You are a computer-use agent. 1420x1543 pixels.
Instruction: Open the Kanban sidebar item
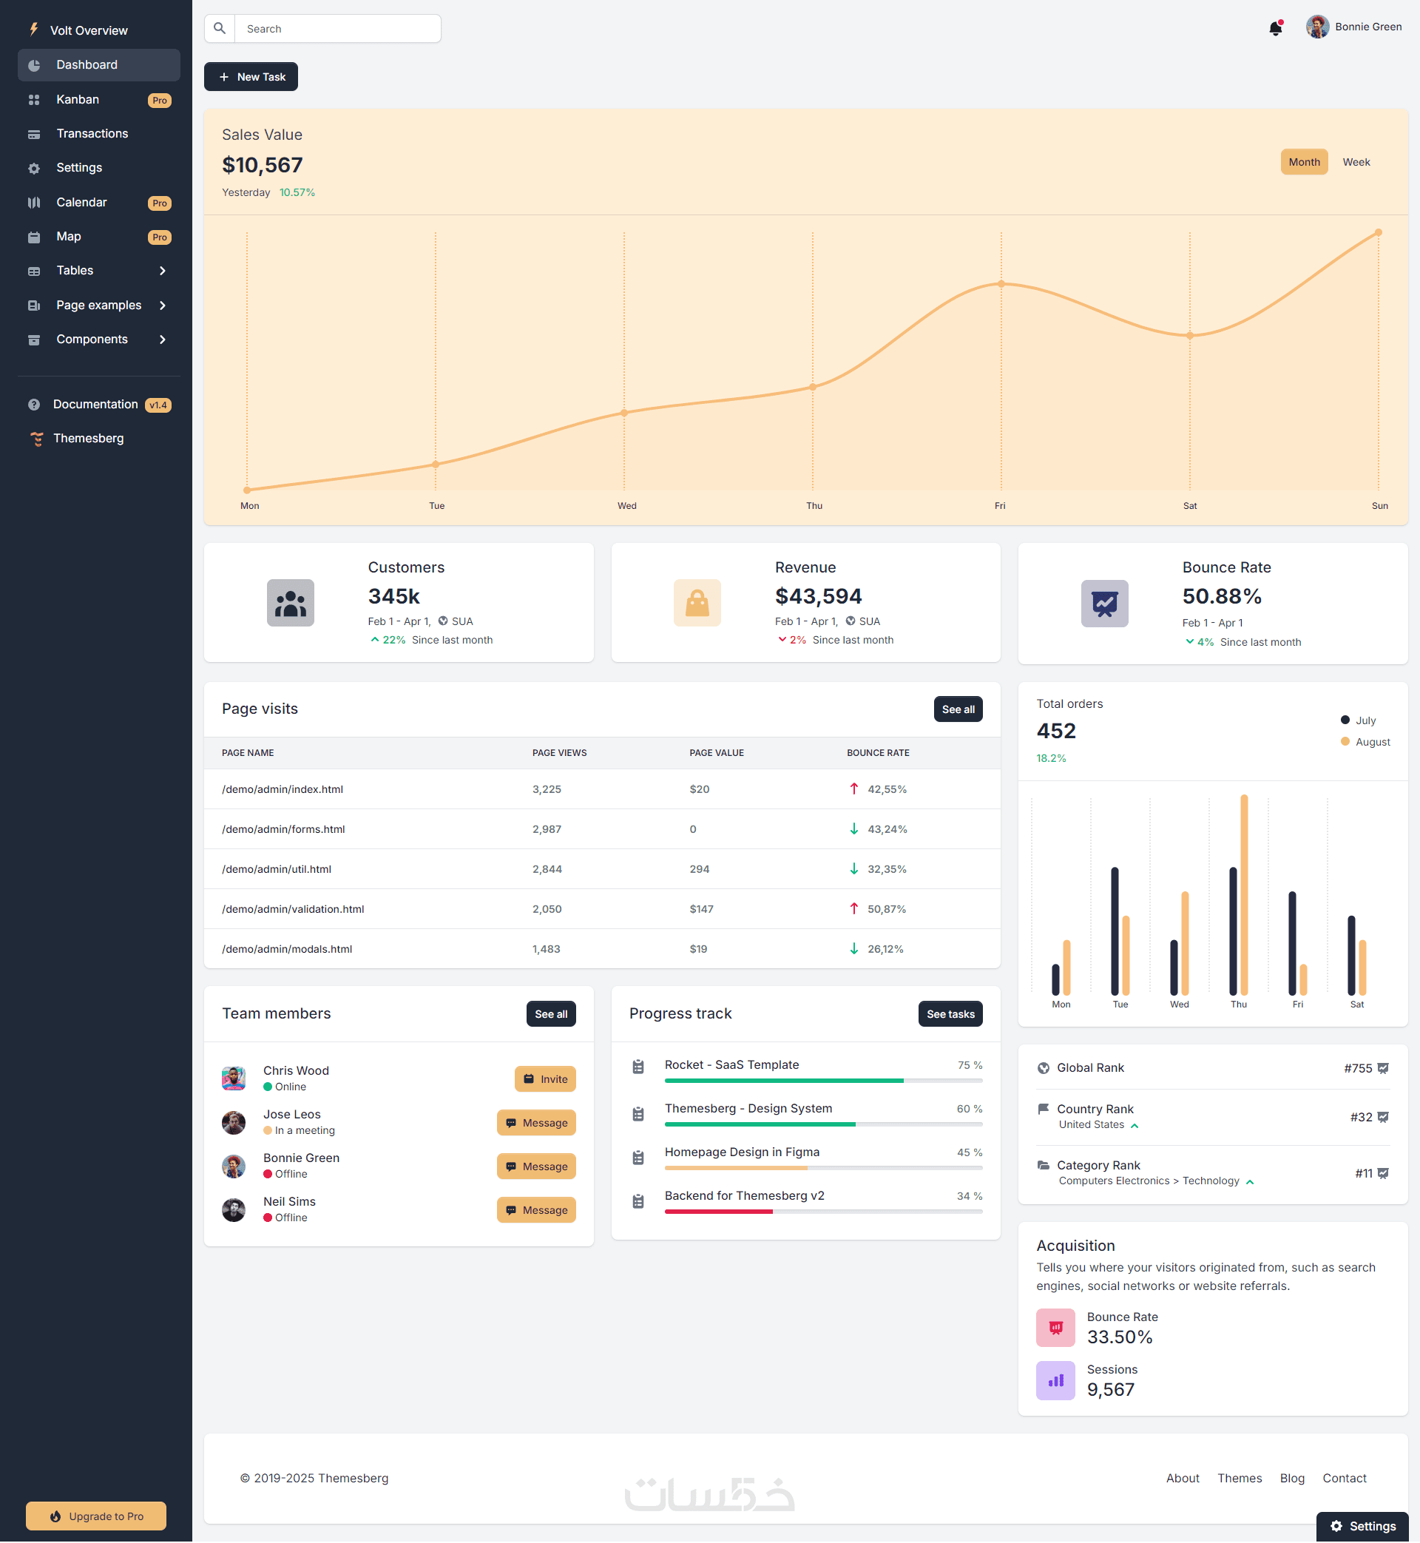78,100
